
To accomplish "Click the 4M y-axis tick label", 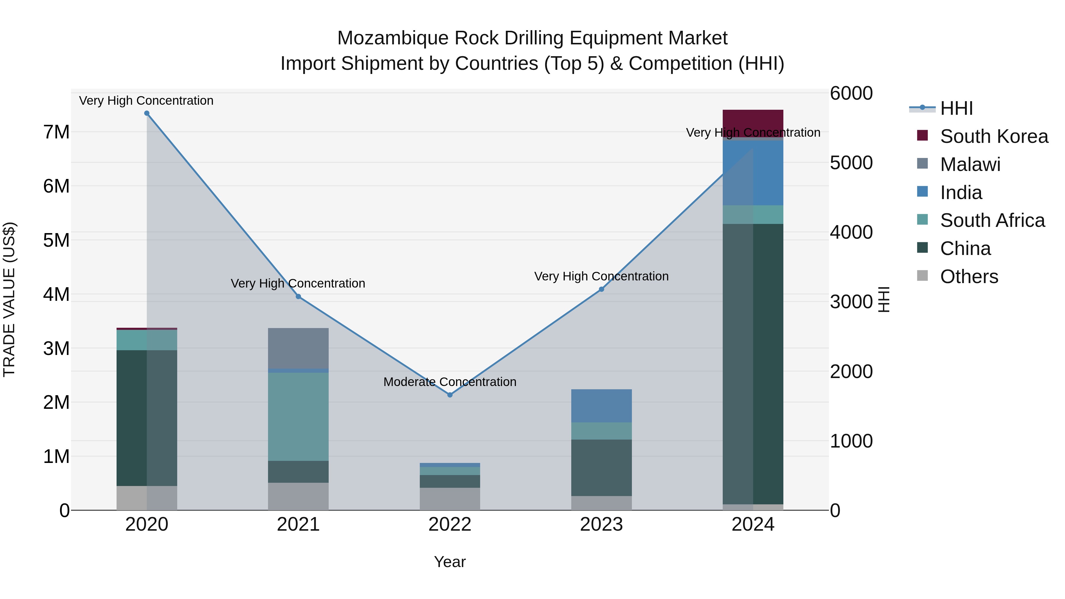I will tap(57, 294).
